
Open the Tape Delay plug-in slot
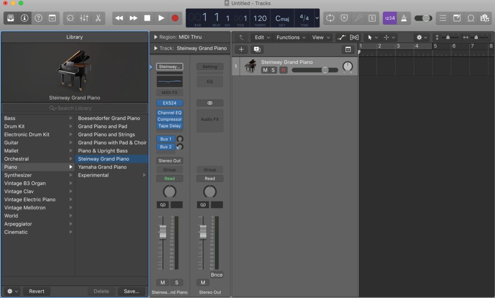[x=170, y=126]
